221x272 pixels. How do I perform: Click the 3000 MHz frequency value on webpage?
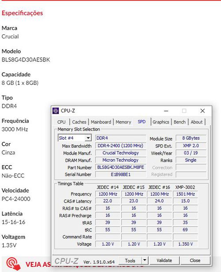tap(15, 129)
